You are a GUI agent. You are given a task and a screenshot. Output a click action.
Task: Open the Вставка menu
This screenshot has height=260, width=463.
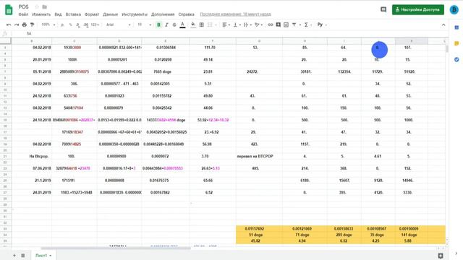point(73,14)
